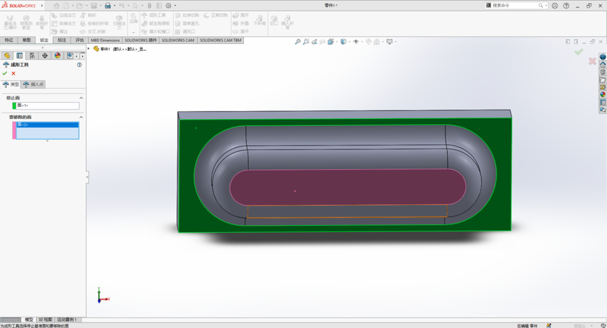Open the 运动算例 1 bottom tab
607x328 pixels.
coord(67,320)
